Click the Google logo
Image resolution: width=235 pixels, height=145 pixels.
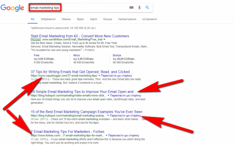pos(12,8)
